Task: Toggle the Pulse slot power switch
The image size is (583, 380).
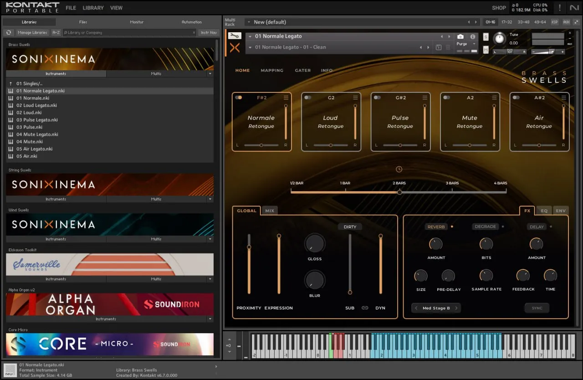Action: coord(378,97)
